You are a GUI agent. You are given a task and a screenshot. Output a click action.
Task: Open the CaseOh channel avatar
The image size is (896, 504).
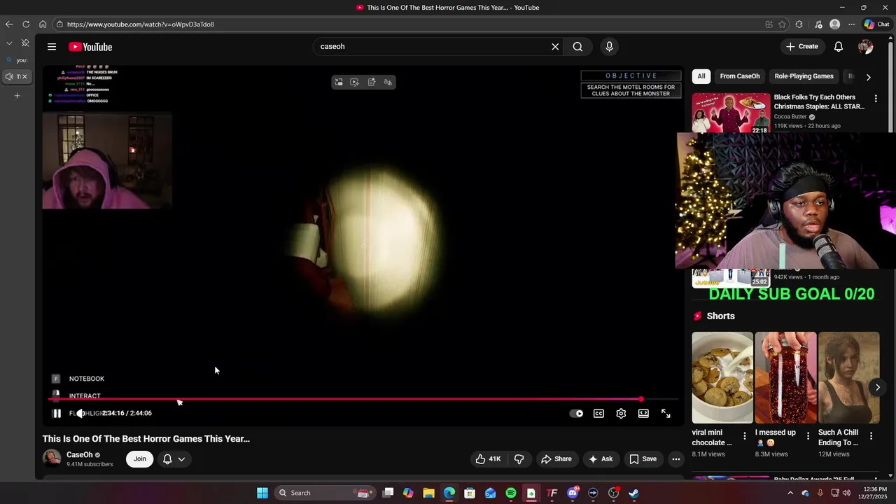[x=52, y=458]
